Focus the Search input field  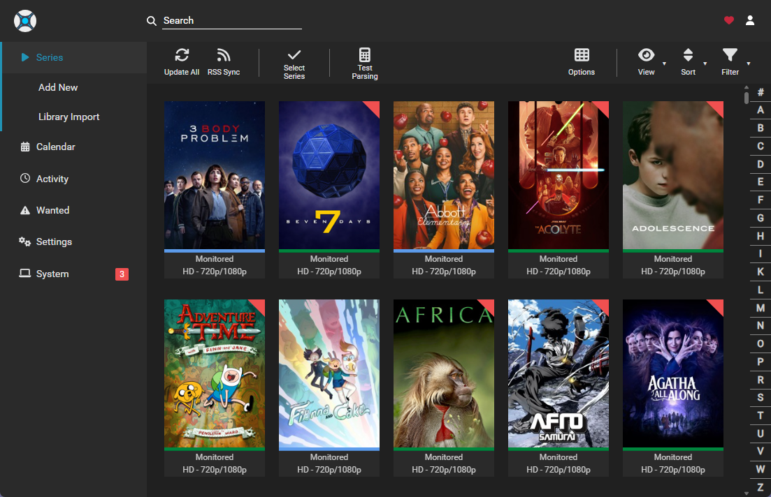[232, 21]
